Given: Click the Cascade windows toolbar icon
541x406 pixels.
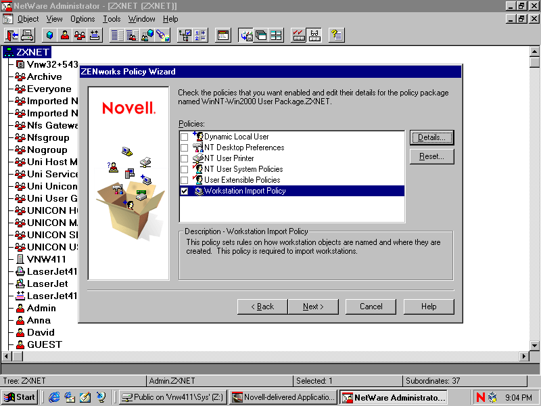Looking at the screenshot, I should pos(261,35).
